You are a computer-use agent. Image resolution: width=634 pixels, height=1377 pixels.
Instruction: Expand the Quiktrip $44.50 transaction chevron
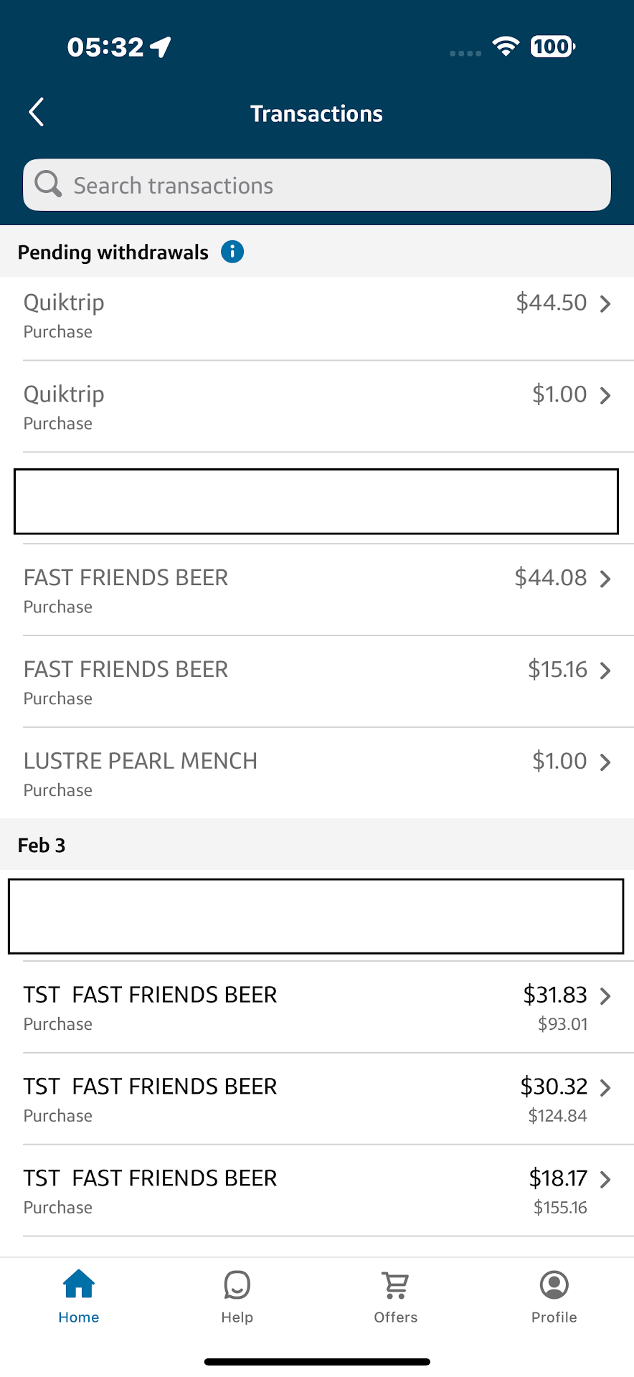605,304
